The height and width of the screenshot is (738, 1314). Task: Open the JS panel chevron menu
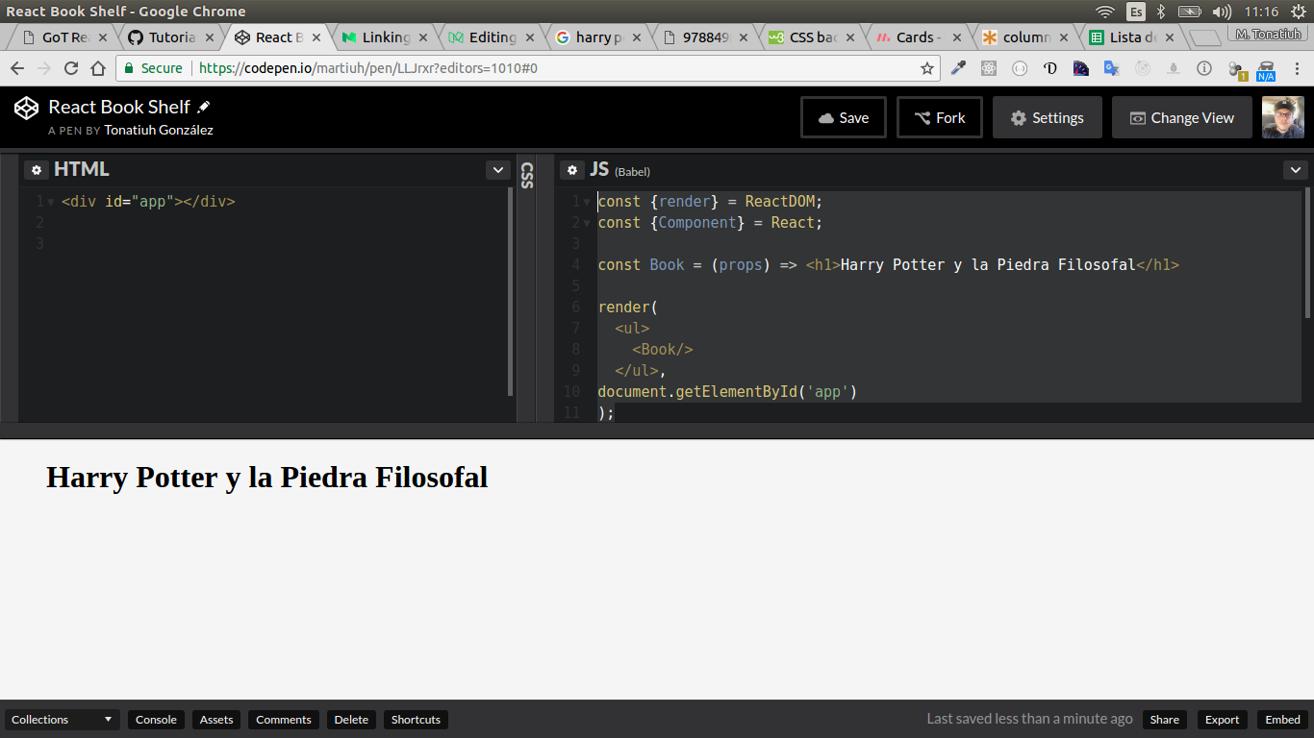pyautogui.click(x=1296, y=169)
